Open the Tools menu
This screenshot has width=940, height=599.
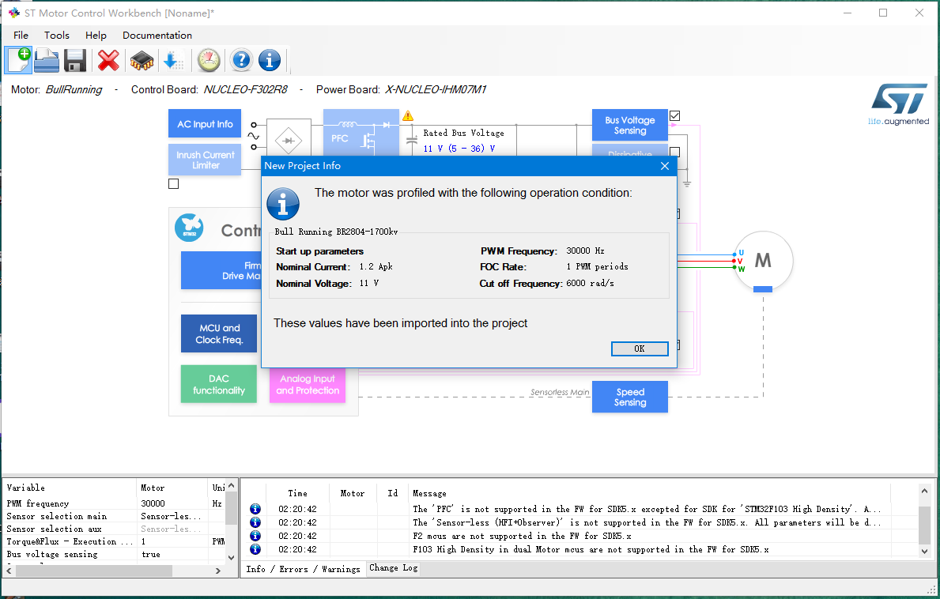57,36
